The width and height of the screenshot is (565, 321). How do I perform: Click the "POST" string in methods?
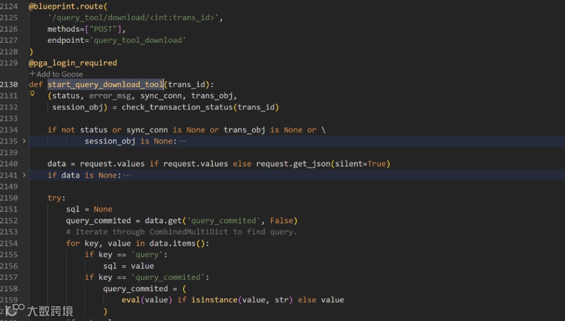pos(103,29)
